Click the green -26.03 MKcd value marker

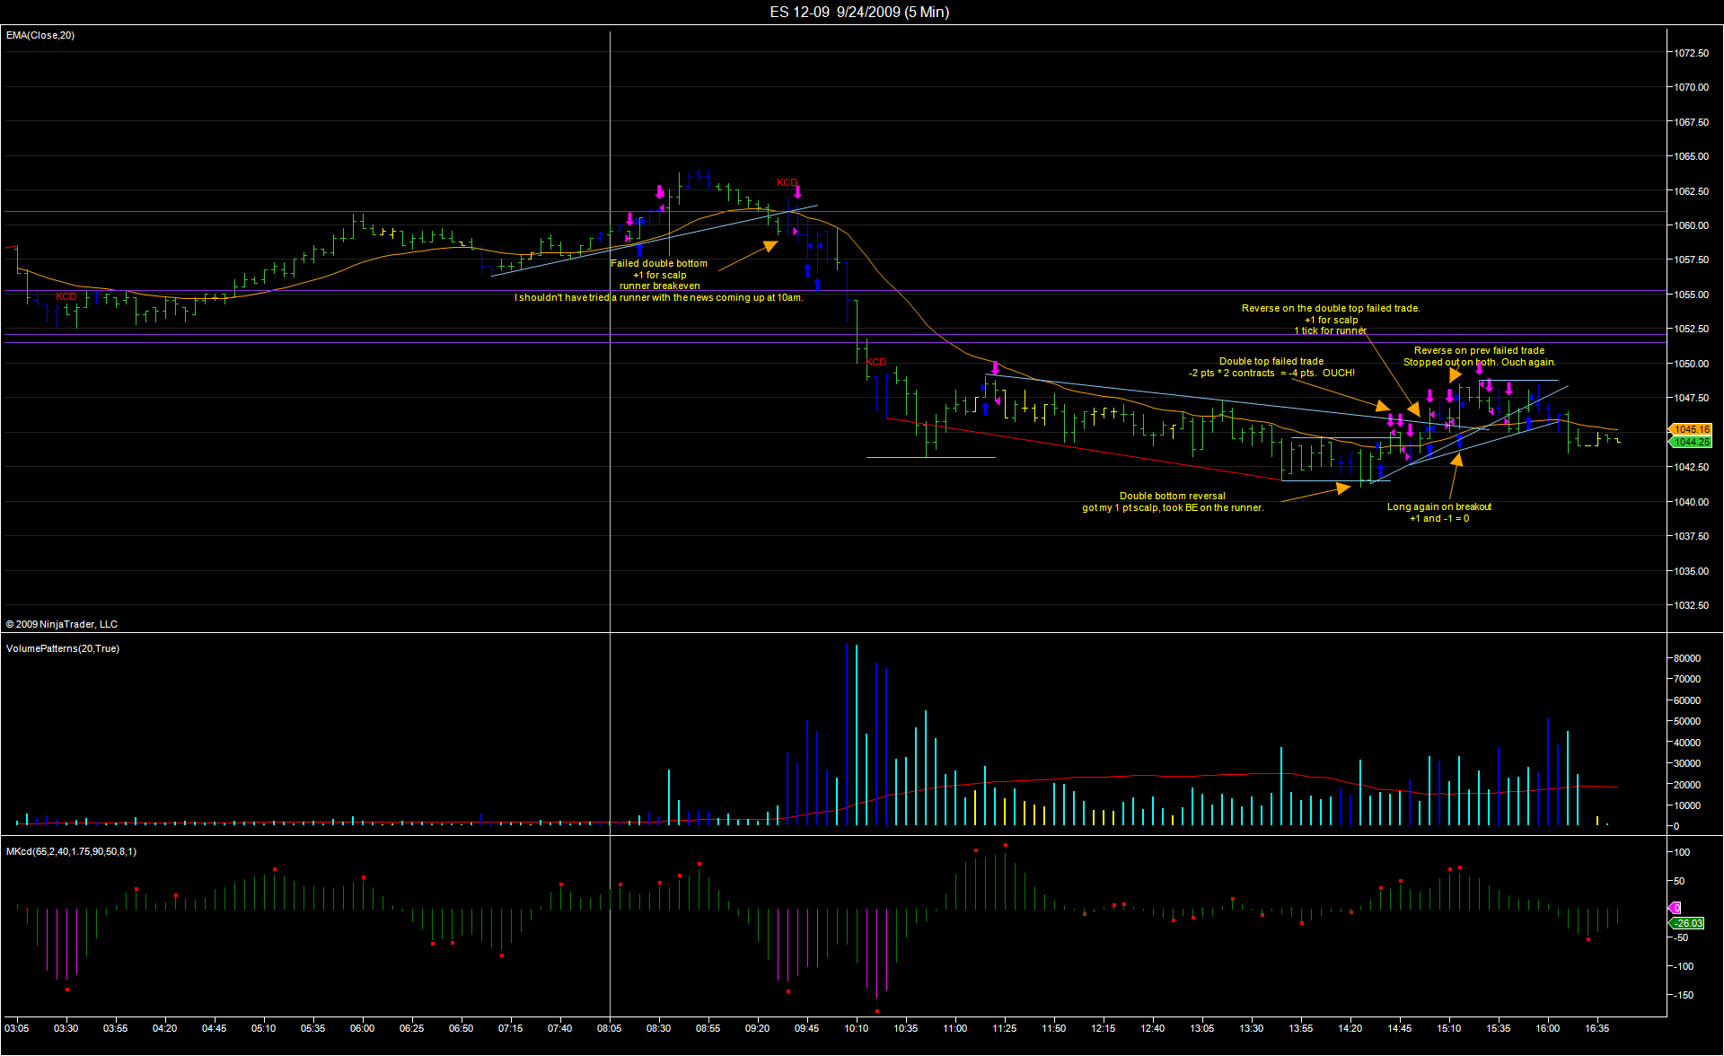click(x=1687, y=923)
